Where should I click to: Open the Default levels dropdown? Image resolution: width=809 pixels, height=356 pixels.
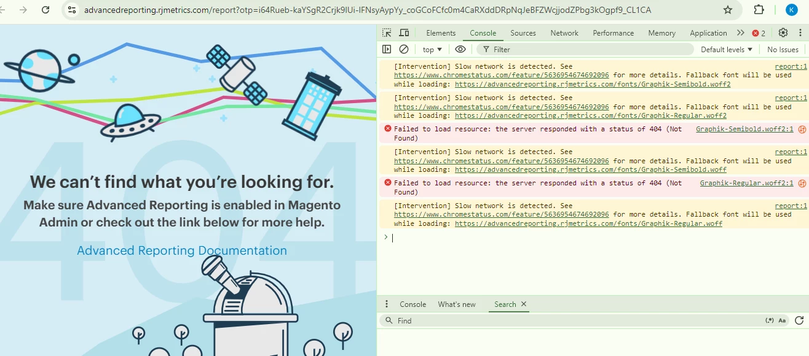(727, 49)
